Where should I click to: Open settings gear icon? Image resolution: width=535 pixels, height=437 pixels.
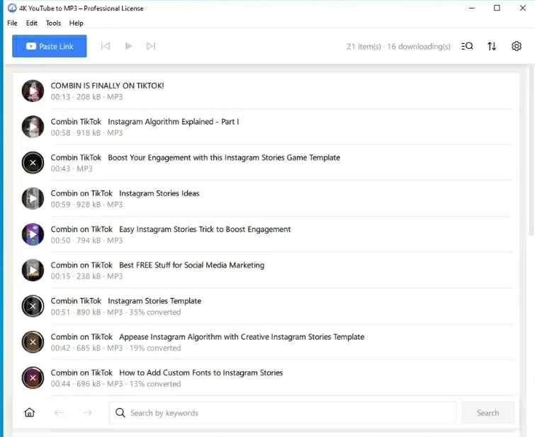[x=517, y=46]
